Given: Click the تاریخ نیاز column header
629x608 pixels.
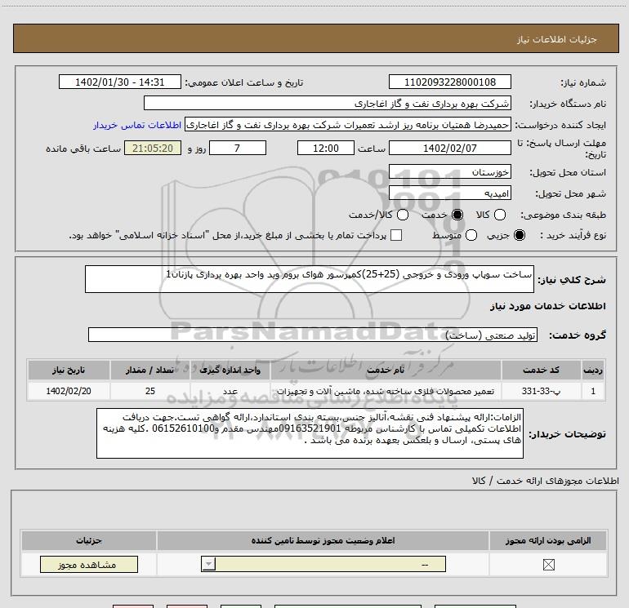Looking at the screenshot, I should pyautogui.click(x=69, y=370).
